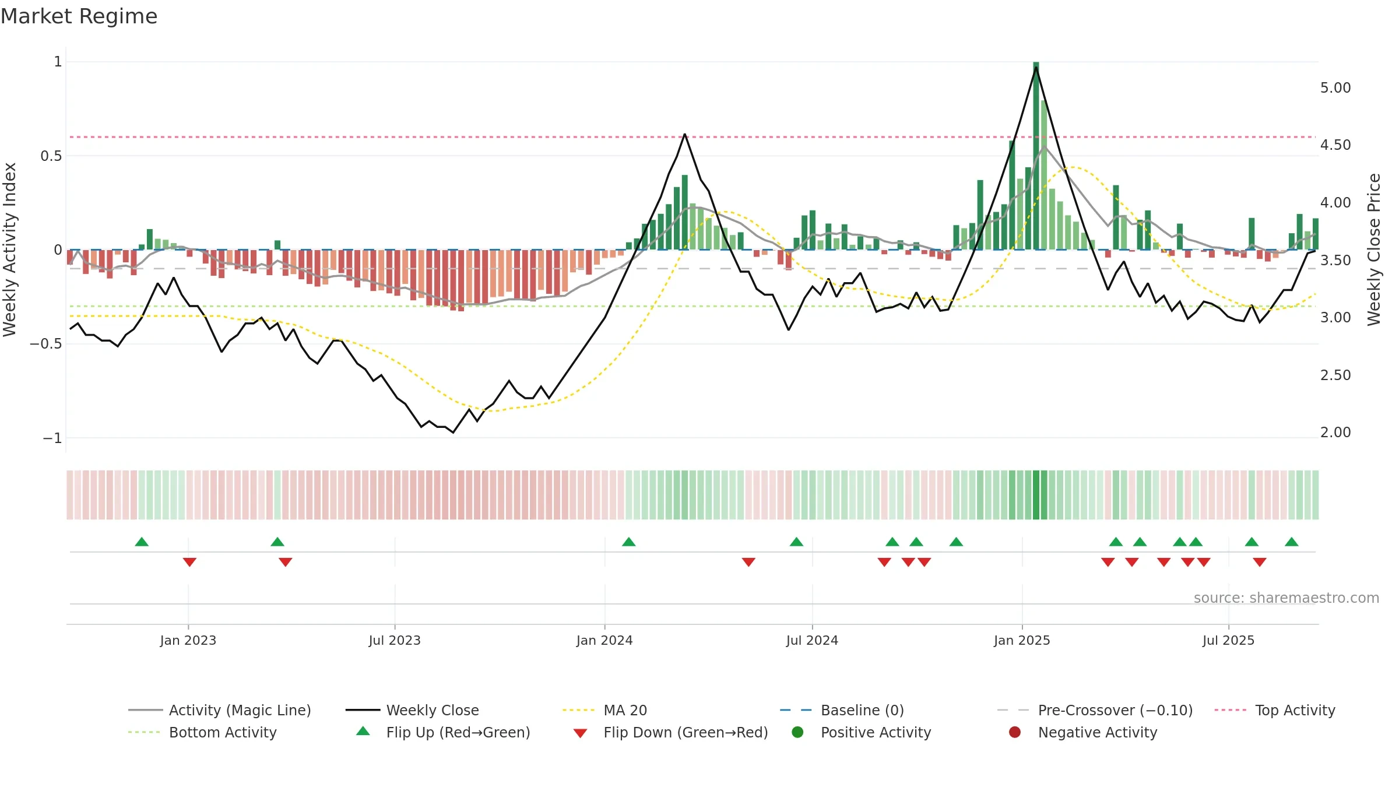
Task: Click the Weekly Activity Index axis title
Action: coord(10,250)
